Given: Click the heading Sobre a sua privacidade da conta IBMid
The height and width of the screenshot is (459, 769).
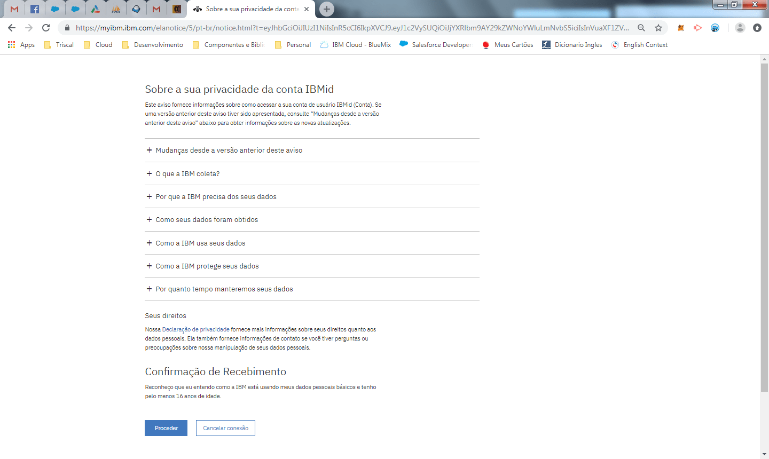Looking at the screenshot, I should click(x=239, y=89).
